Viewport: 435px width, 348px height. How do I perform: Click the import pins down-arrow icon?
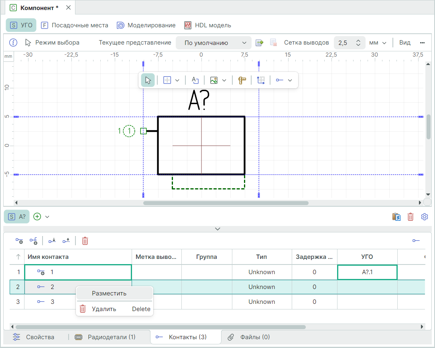[52, 241]
